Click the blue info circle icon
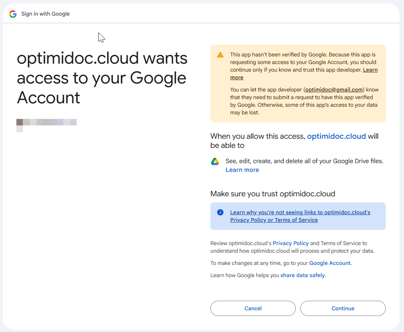The height and width of the screenshot is (332, 404). tap(220, 212)
